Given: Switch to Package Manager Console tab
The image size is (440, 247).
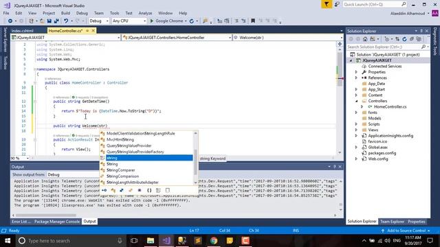Looking at the screenshot, I should [x=57, y=222].
